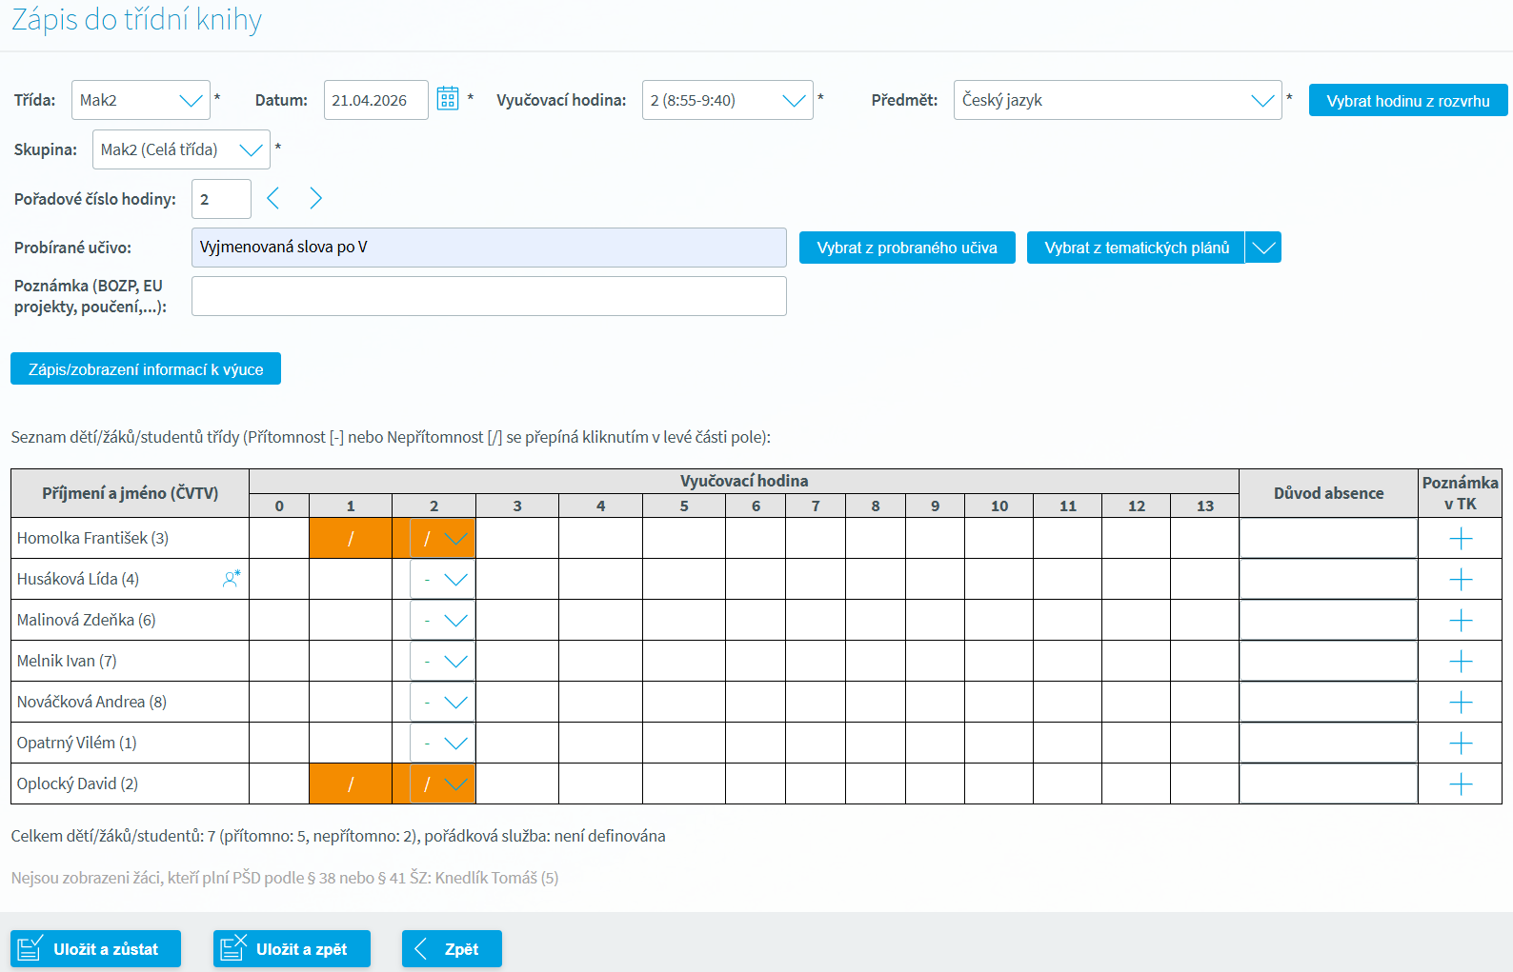Toggle hour 2 absence for Homolka František
The height and width of the screenshot is (972, 1513).
tap(426, 539)
